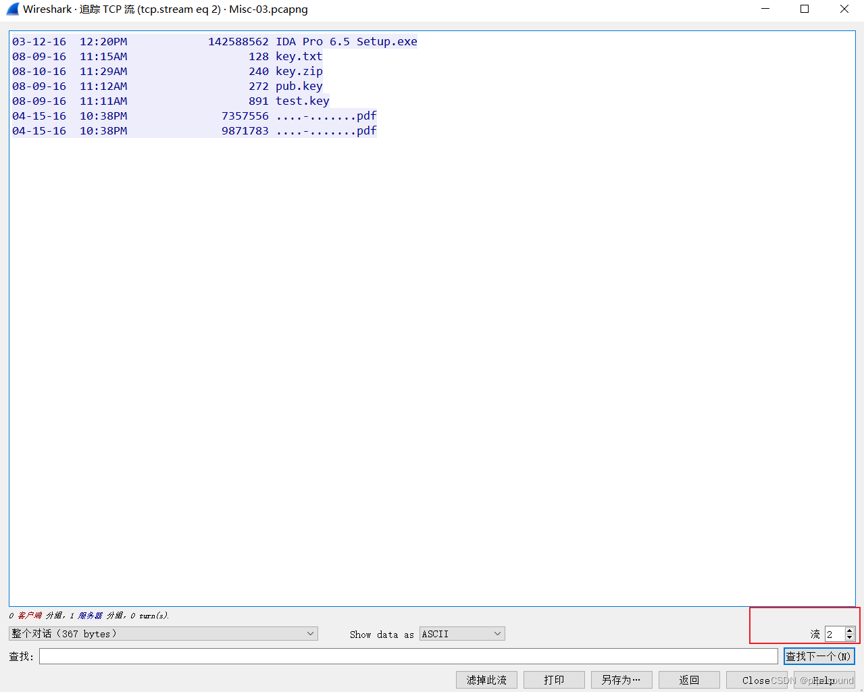The image size is (864, 692).
Task: Click the 滤掉此流 button
Action: [x=486, y=680]
